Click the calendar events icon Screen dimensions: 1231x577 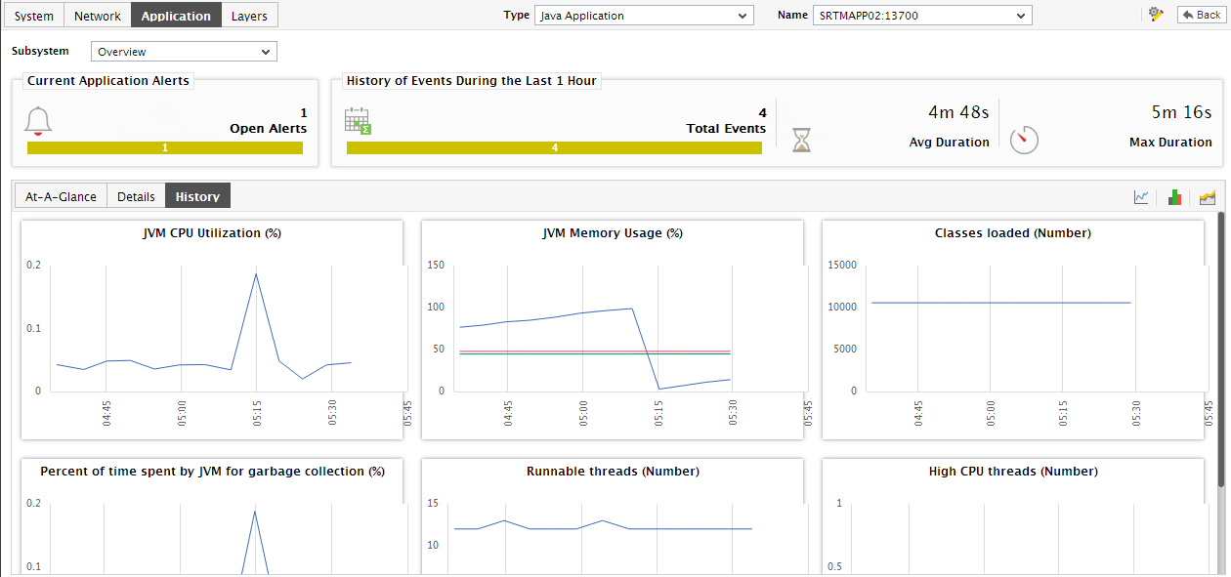359,121
